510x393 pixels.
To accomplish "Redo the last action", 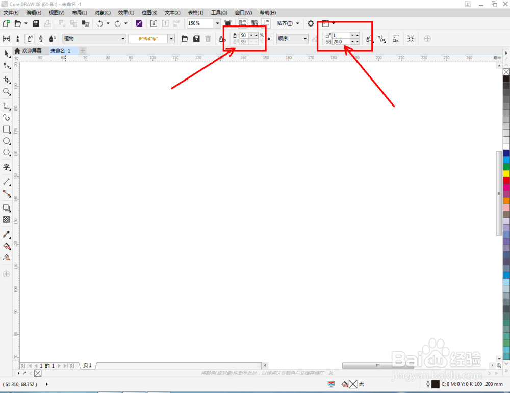I will [x=118, y=23].
